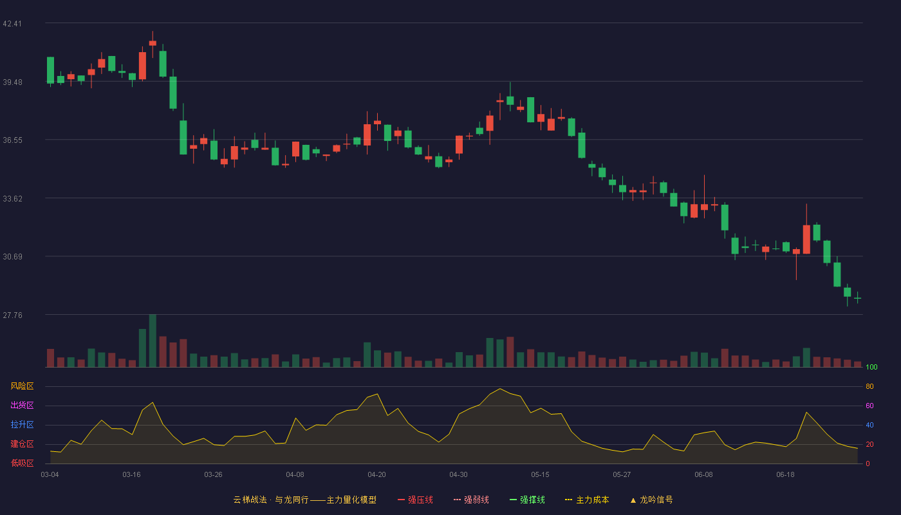Screen dimensions: 901x515
Task: Click the 36.55 price axis label
Action: [12, 140]
